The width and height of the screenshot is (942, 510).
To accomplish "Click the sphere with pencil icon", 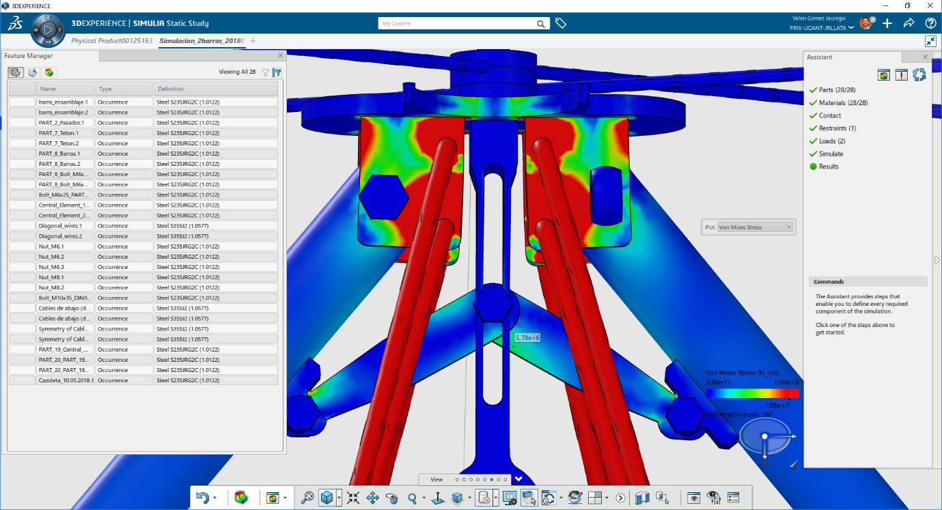I will (575, 498).
